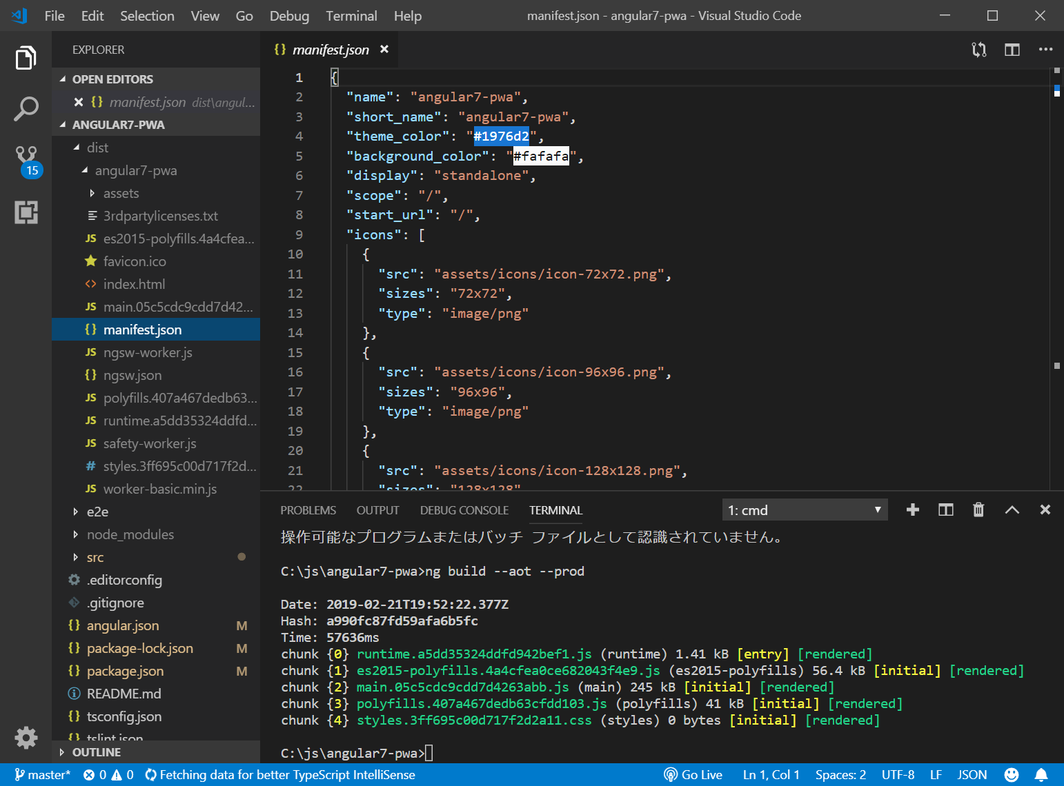Image resolution: width=1064 pixels, height=786 pixels.
Task: Toggle Go Live server in status bar
Action: (693, 775)
